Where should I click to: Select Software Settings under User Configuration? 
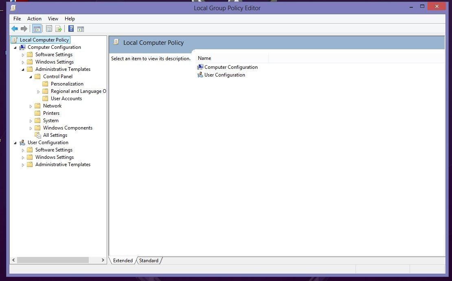54,150
